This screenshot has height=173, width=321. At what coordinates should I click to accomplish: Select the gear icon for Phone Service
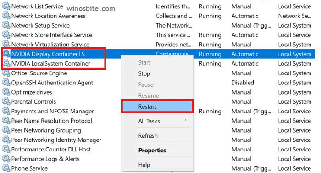(x=6, y=168)
